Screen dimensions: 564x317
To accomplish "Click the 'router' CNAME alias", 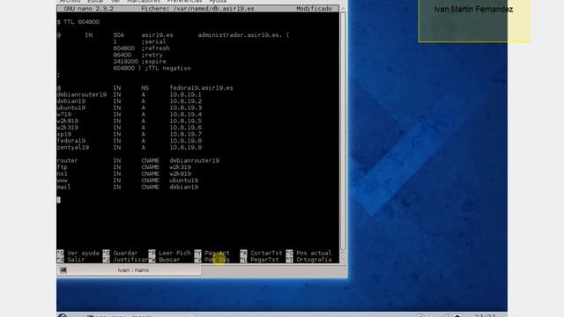I will [67, 160].
